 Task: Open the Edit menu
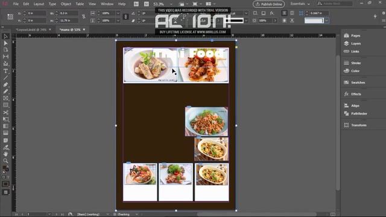click(x=26, y=4)
